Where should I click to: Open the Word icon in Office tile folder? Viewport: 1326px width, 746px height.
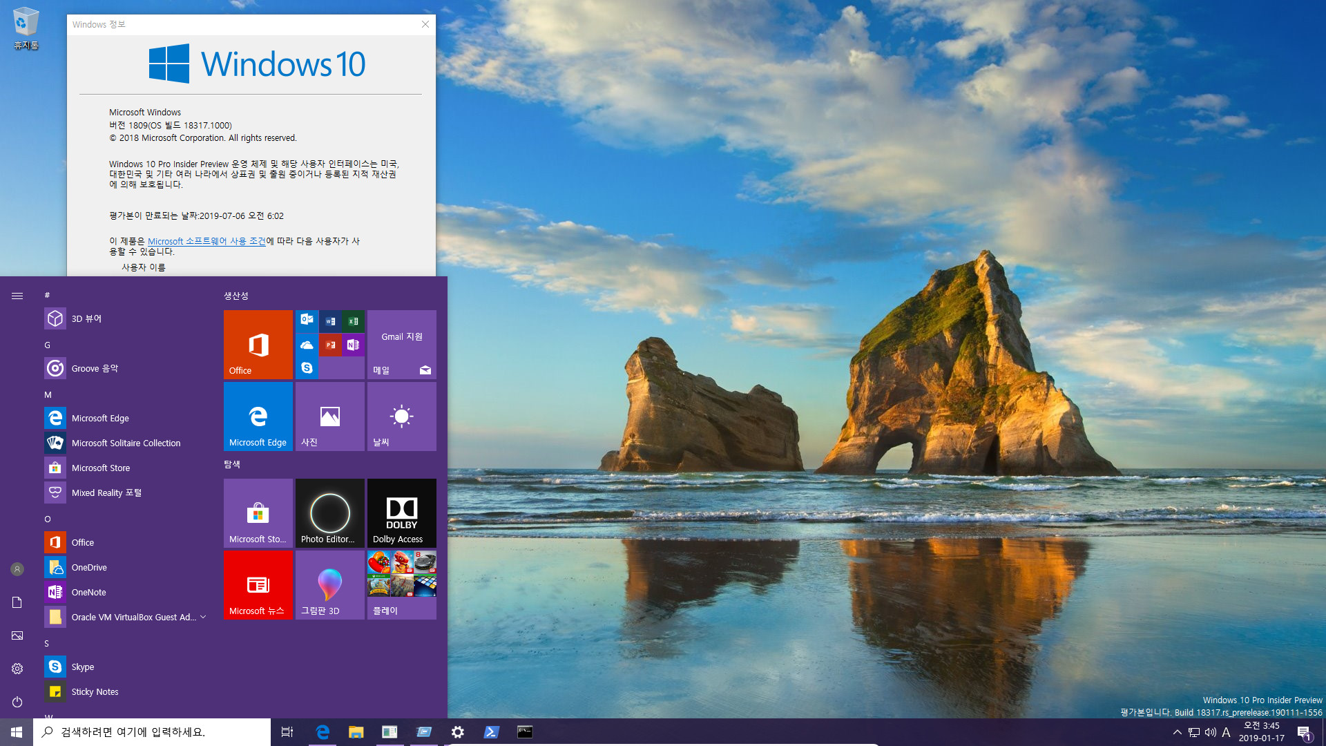(331, 321)
